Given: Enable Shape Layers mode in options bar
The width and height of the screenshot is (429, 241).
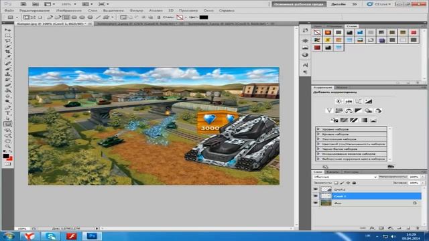Looking at the screenshot, I should pyautogui.click(x=26, y=17).
